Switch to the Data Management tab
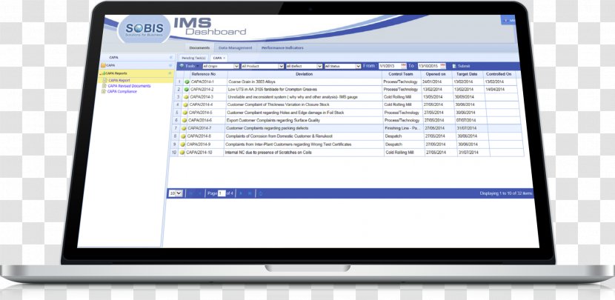The width and height of the screenshot is (615, 300). (x=235, y=48)
